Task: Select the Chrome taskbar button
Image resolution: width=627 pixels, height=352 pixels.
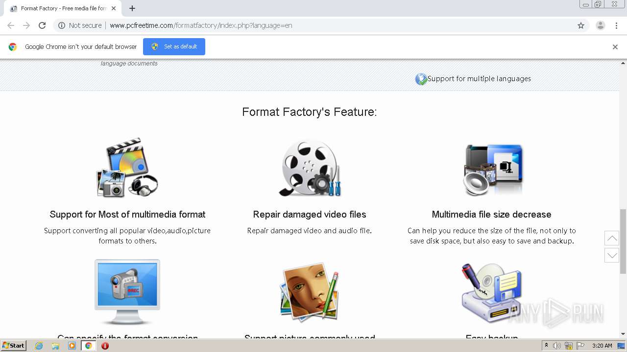Action: 89,346
